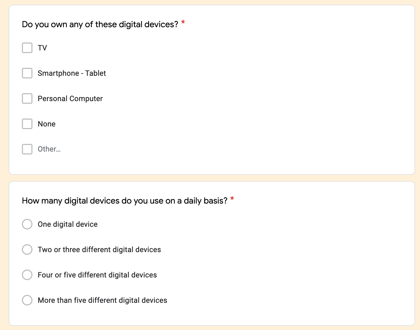Click the 'Do you own any' question title
This screenshot has width=420, height=330.
click(100, 24)
